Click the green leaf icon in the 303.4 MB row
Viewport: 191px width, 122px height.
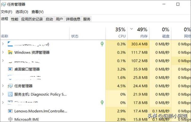pyautogui.click(x=102, y=44)
